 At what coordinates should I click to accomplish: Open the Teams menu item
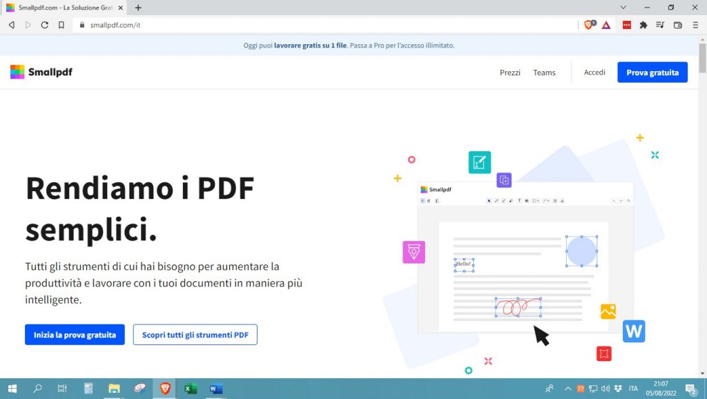(x=545, y=72)
